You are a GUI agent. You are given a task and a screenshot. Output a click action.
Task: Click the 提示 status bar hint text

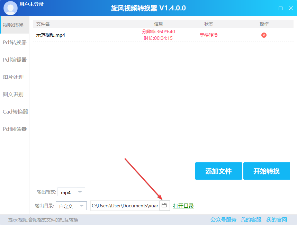(43, 220)
